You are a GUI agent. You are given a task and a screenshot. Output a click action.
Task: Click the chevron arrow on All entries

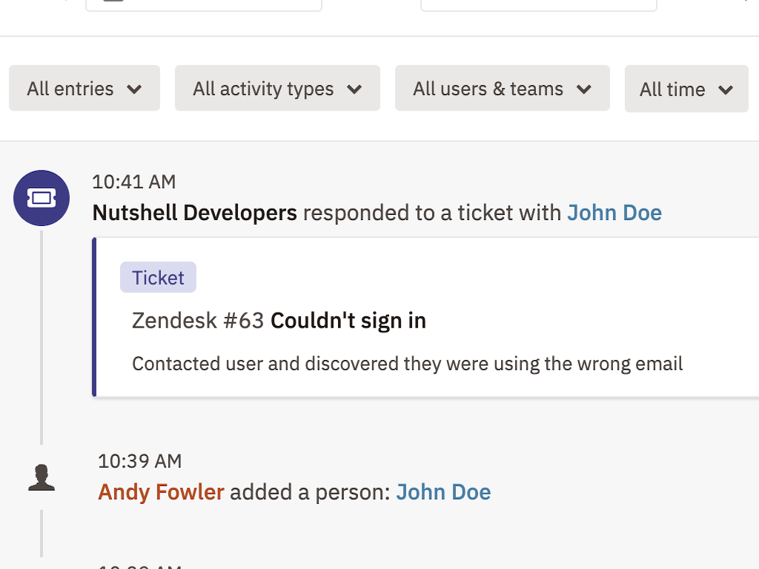click(134, 90)
